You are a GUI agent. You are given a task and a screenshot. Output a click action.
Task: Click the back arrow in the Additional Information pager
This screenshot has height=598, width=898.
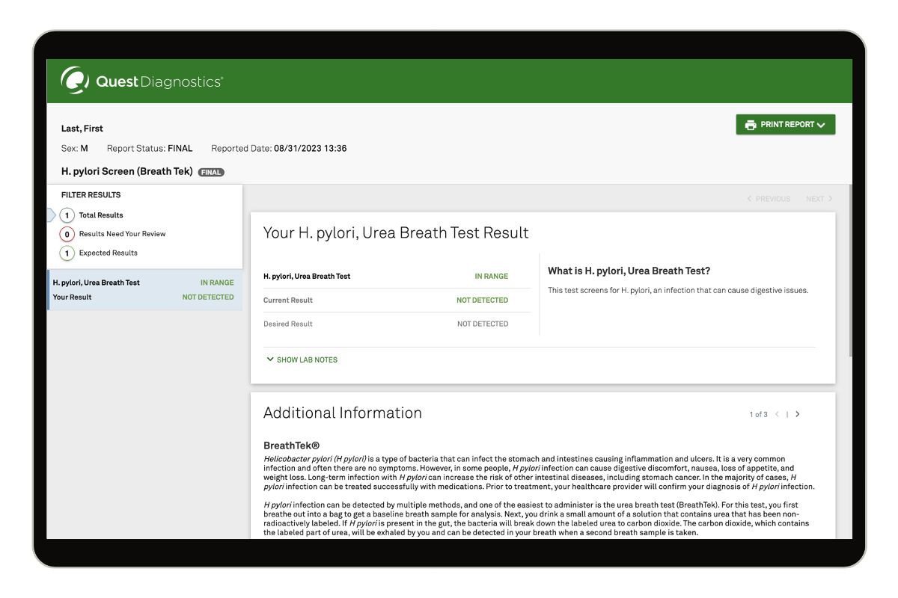click(777, 413)
